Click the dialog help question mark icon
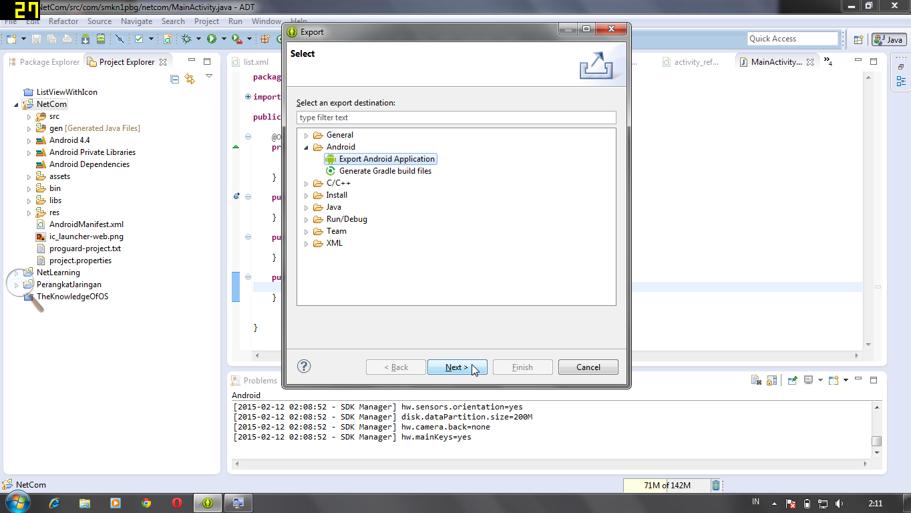The height and width of the screenshot is (513, 911). pos(304,366)
